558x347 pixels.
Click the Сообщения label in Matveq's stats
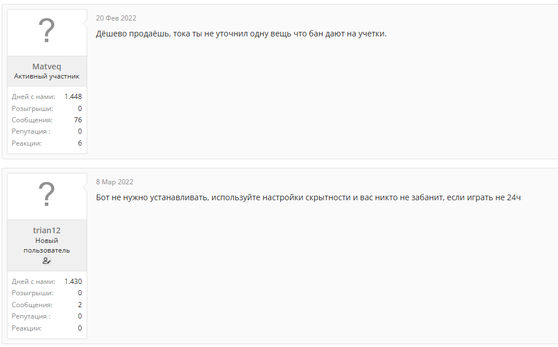point(32,120)
